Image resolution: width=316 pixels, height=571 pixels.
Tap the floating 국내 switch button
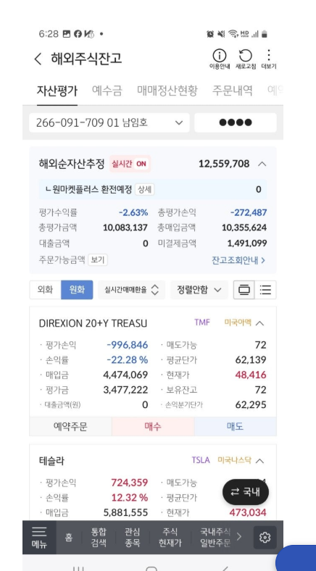(x=246, y=492)
